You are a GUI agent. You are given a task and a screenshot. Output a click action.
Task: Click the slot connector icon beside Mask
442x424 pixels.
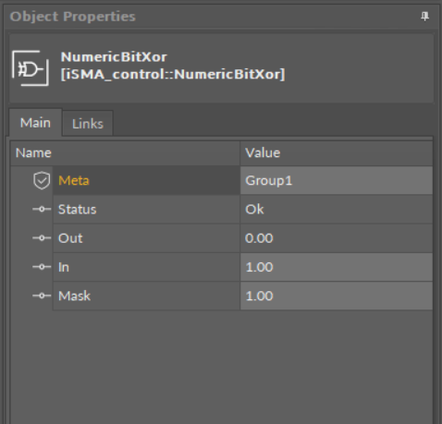(42, 296)
